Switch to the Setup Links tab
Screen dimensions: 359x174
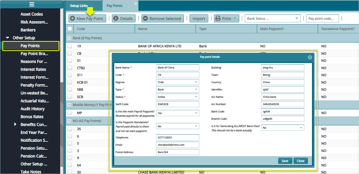(79, 6)
